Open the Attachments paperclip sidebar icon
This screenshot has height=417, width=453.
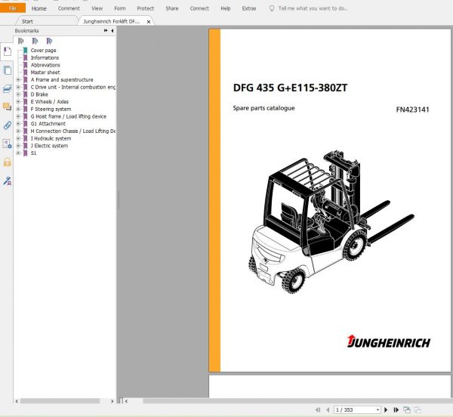click(7, 125)
